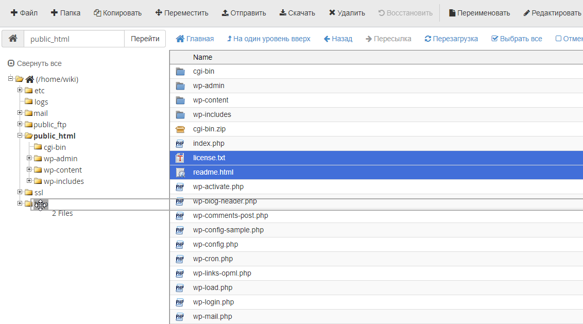Screen dimensions: 583x324
Task: Click the public_html path input field
Action: pos(74,39)
